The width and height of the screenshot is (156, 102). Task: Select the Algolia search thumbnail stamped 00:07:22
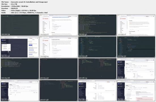tap(20, 91)
